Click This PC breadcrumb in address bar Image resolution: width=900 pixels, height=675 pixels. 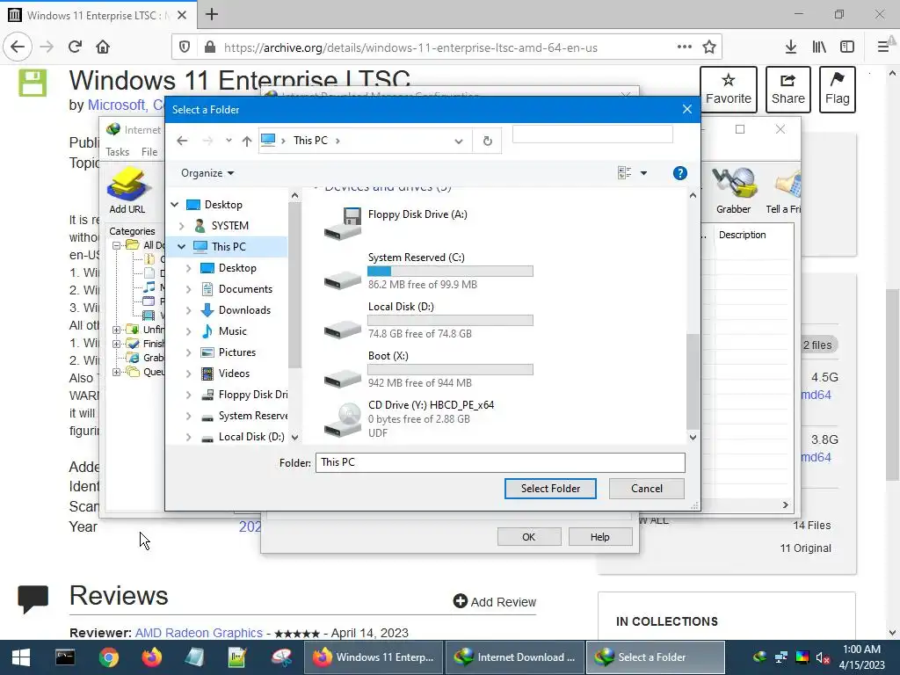[310, 141]
